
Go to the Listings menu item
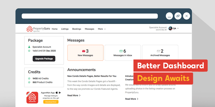[x=65, y=29]
